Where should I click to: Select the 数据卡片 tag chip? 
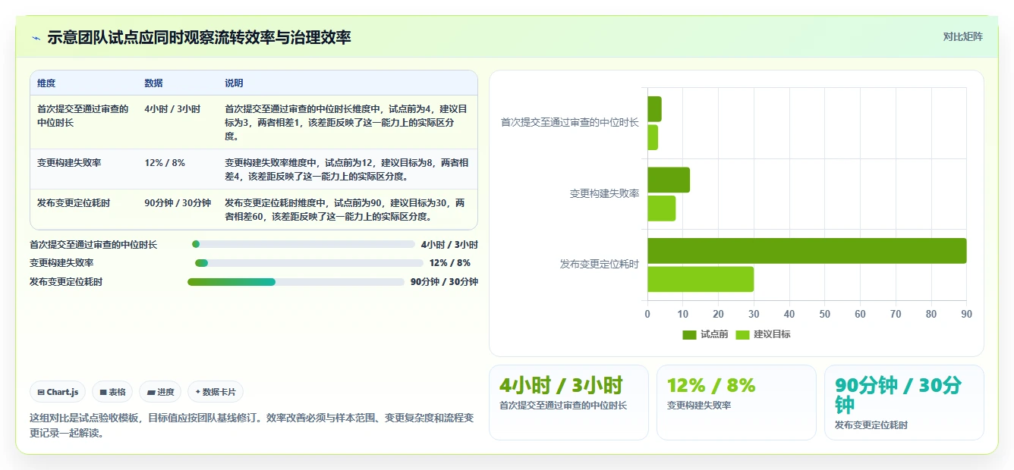tap(216, 392)
